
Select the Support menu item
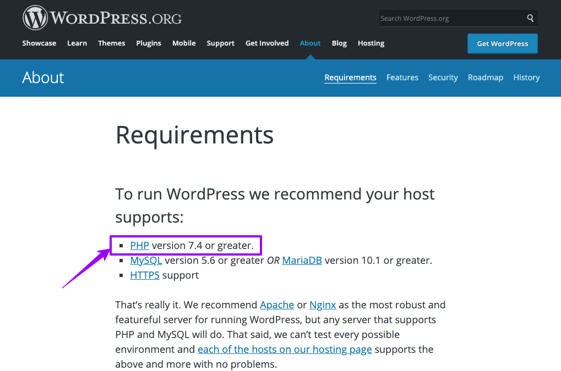[220, 43]
